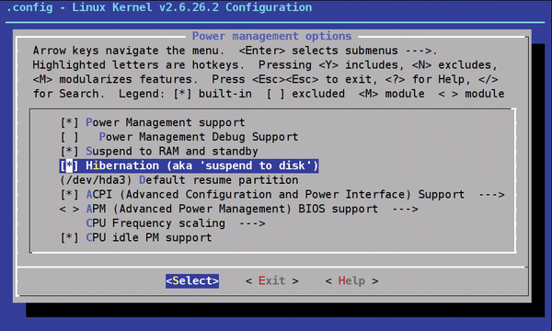Viewport: 552px width, 331px height.
Task: Enable Power Management Debug Support checkbox
Action: (69, 137)
